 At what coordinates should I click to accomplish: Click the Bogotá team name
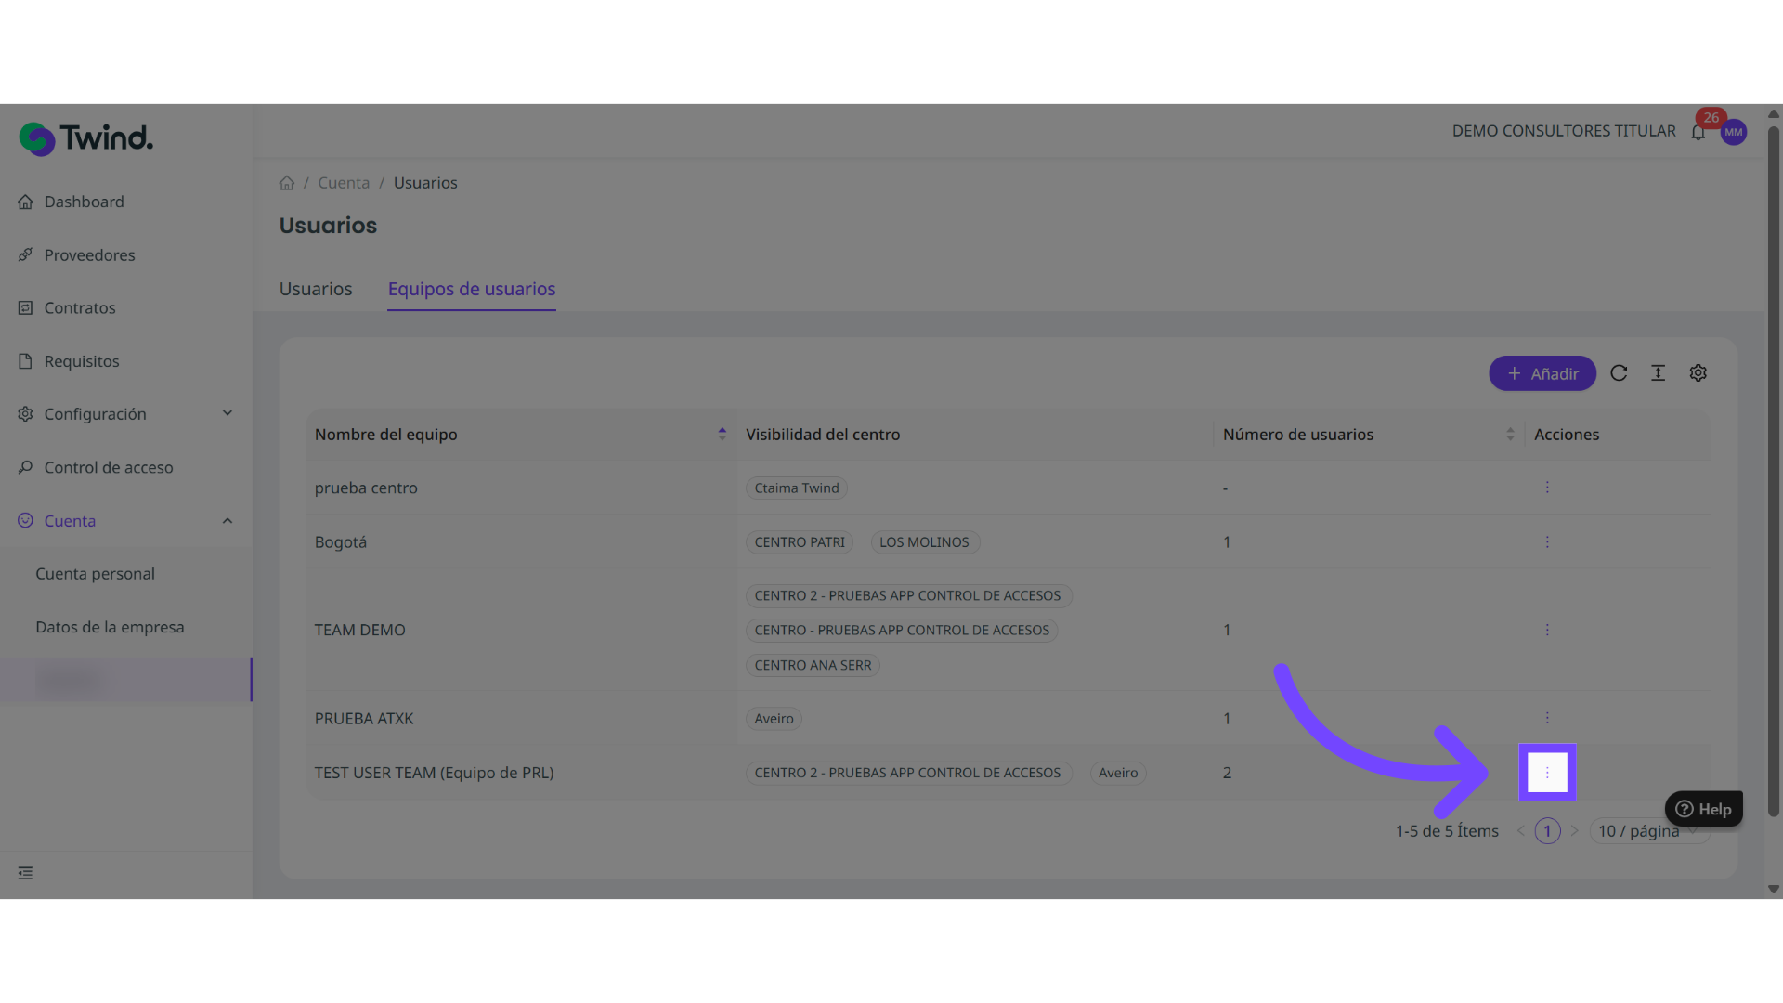point(341,542)
